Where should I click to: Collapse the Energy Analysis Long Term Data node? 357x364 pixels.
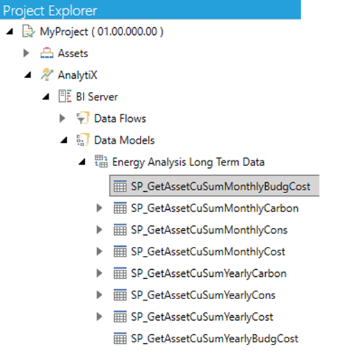pos(82,162)
